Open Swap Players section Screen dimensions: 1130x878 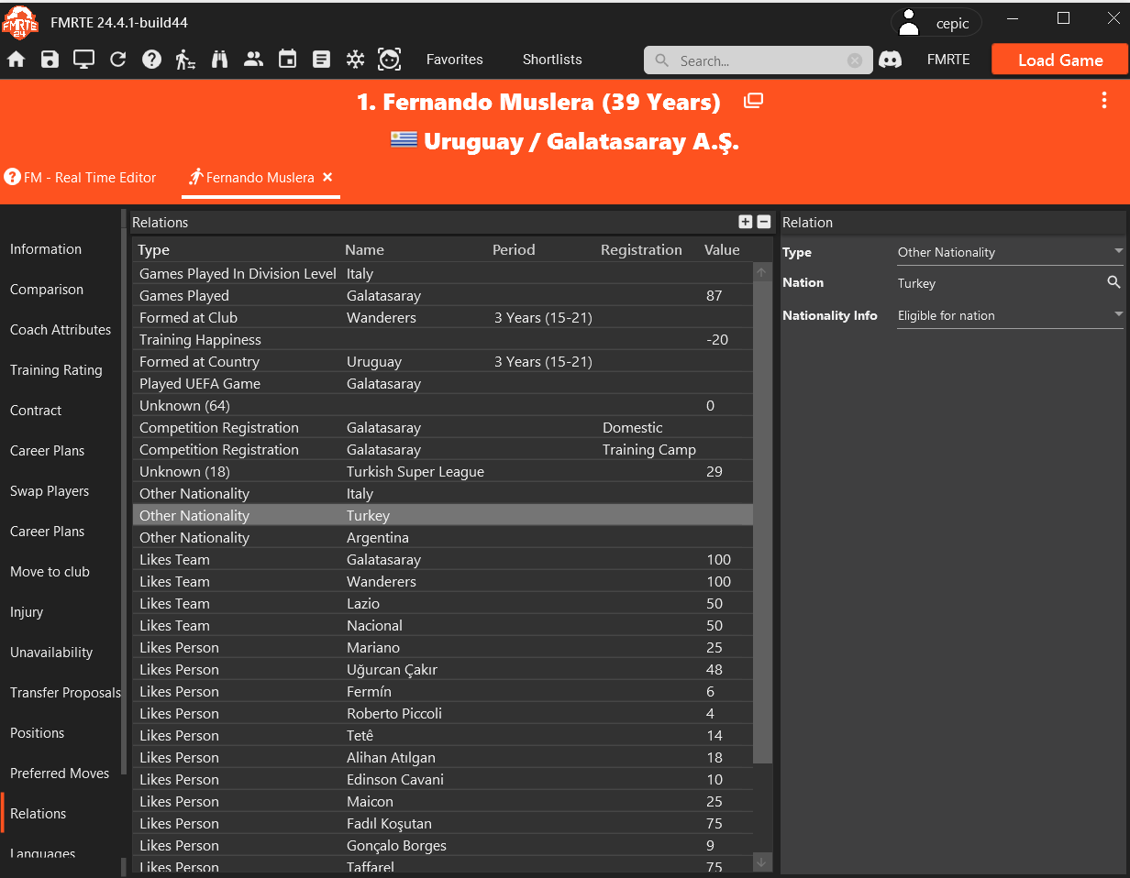coord(50,491)
